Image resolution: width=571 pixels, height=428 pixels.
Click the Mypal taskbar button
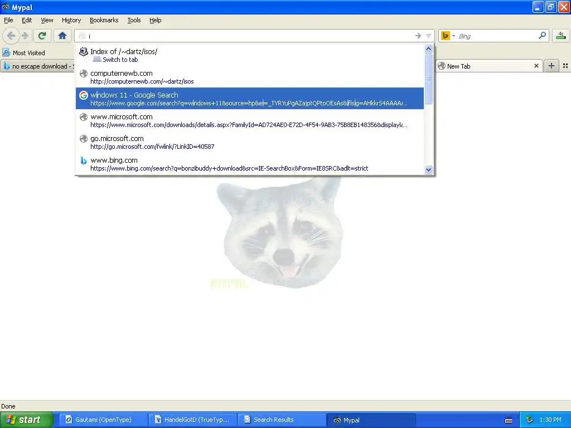[371, 420]
